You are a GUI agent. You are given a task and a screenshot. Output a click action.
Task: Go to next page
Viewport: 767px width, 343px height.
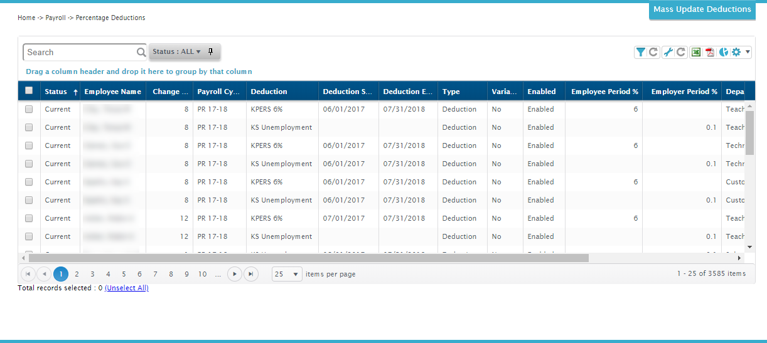[235, 274]
